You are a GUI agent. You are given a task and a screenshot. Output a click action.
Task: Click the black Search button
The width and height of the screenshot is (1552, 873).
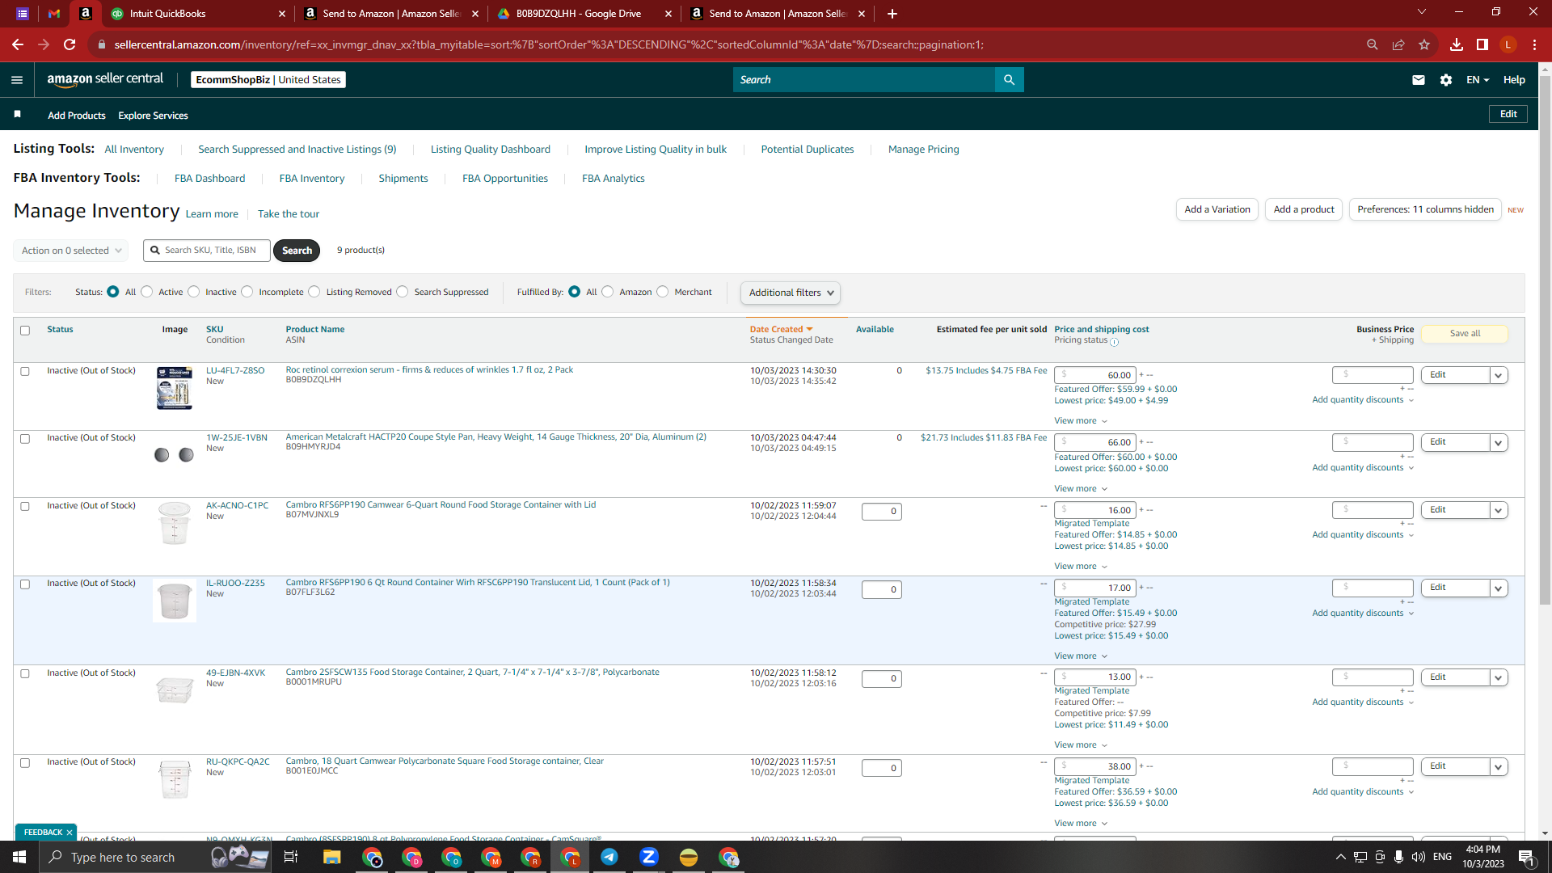(297, 251)
